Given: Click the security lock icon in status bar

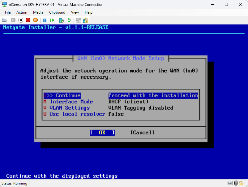Looking at the screenshot, I should [x=241, y=183].
